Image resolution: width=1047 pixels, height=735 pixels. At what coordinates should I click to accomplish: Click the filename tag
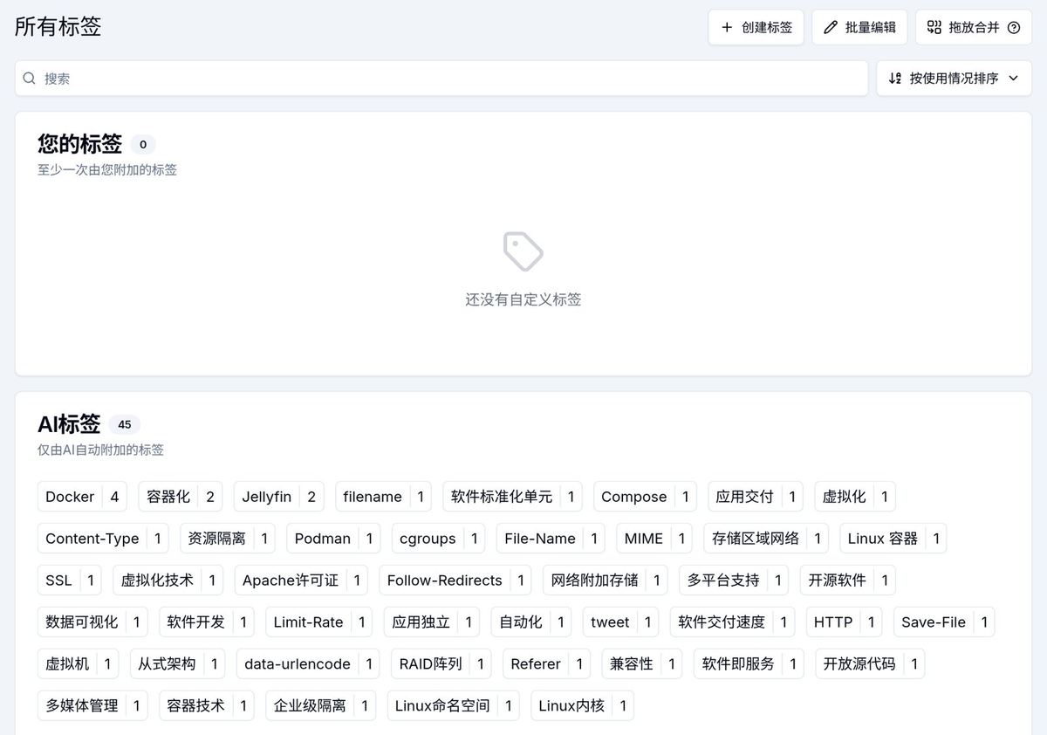(384, 497)
